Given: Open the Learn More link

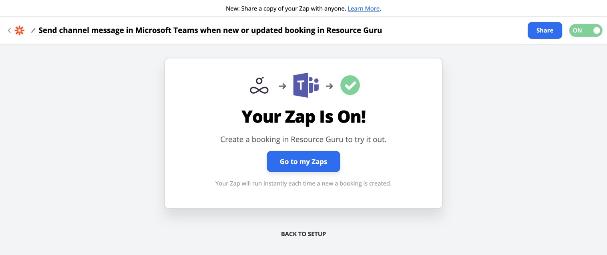Looking at the screenshot, I should pyautogui.click(x=364, y=8).
